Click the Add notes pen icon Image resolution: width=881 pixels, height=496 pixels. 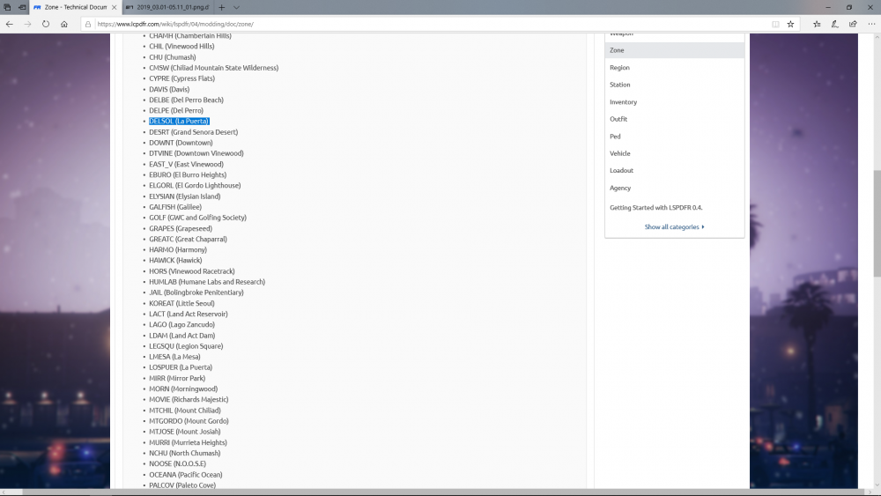(835, 24)
